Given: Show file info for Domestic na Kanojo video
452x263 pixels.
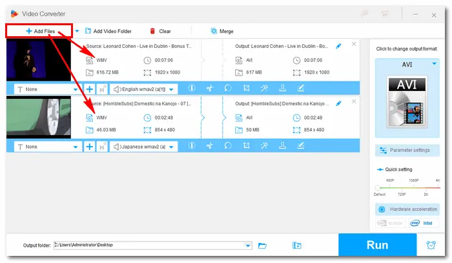Looking at the screenshot, I should (192, 145).
